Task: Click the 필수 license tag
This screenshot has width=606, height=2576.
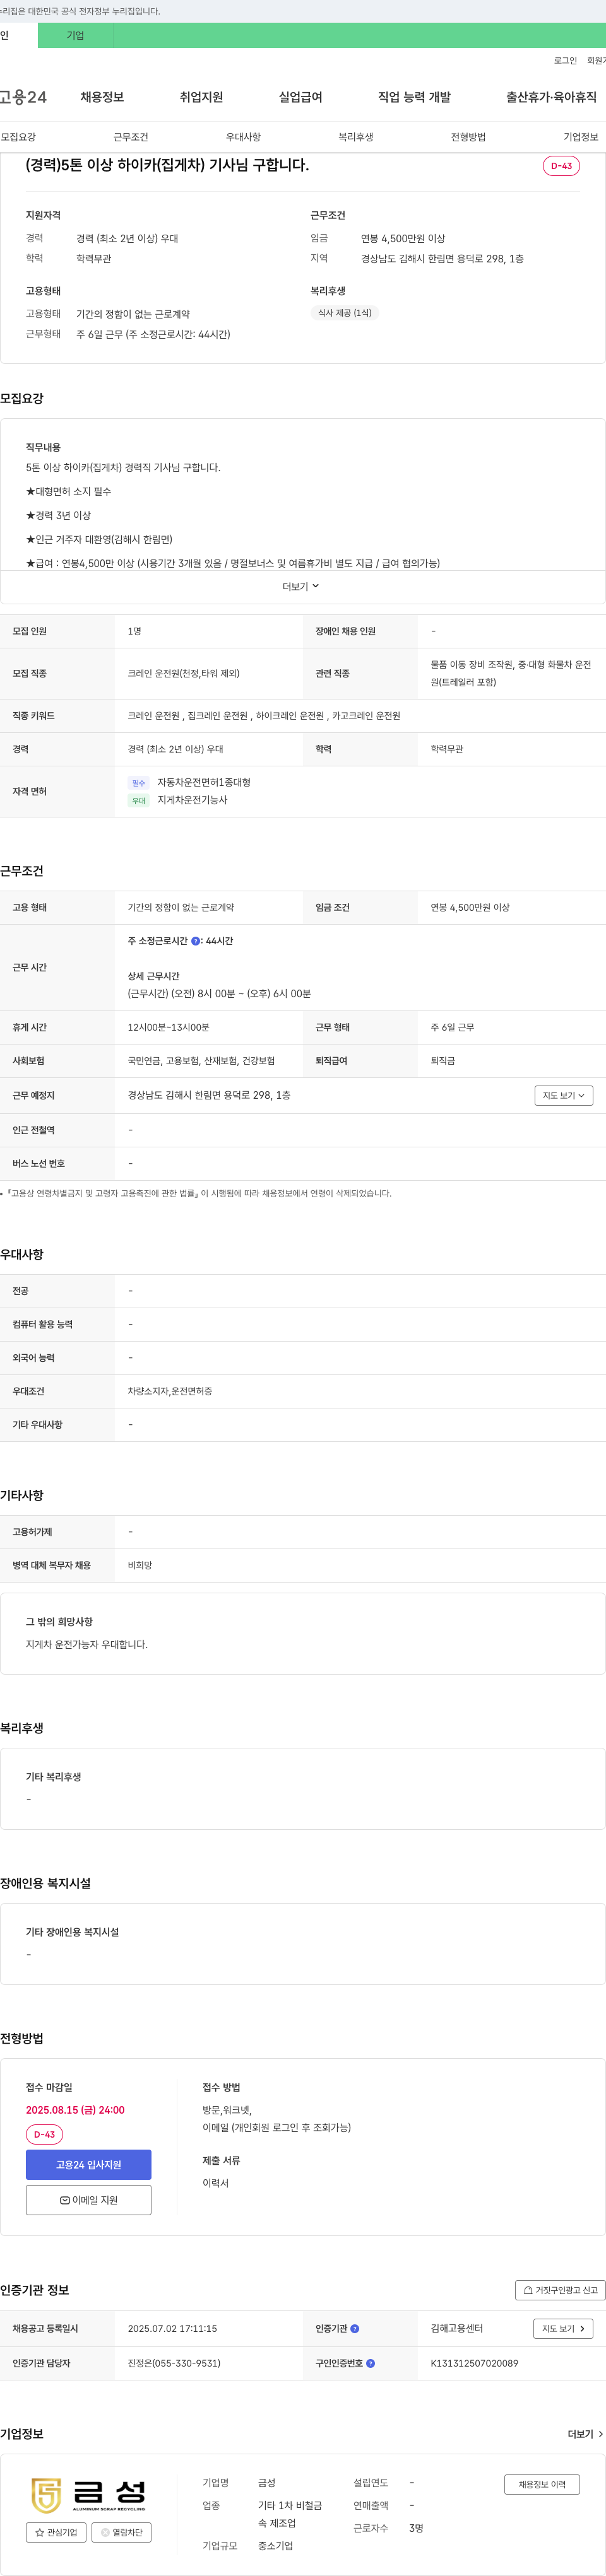Action: click(x=138, y=783)
